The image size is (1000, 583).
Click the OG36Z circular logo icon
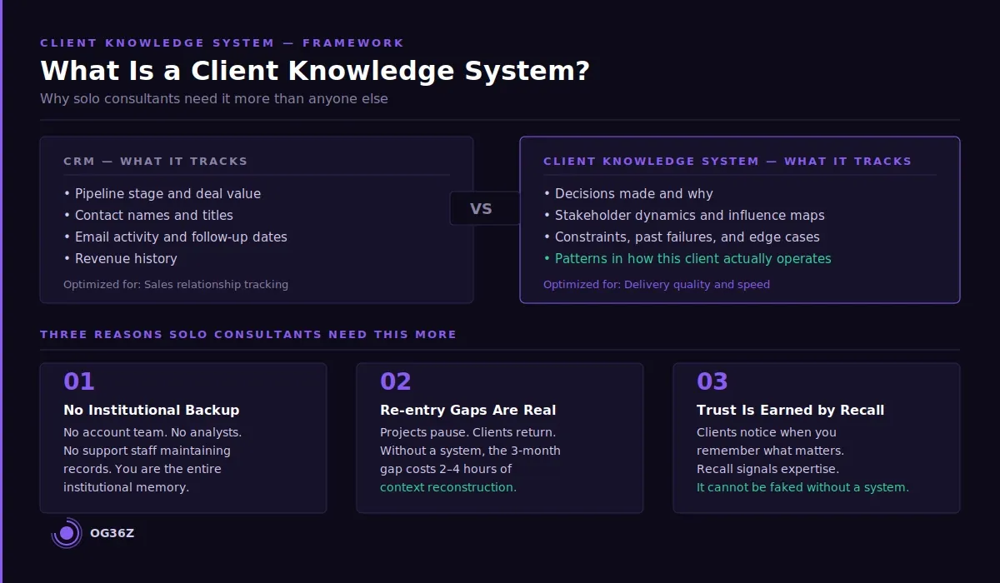[65, 533]
